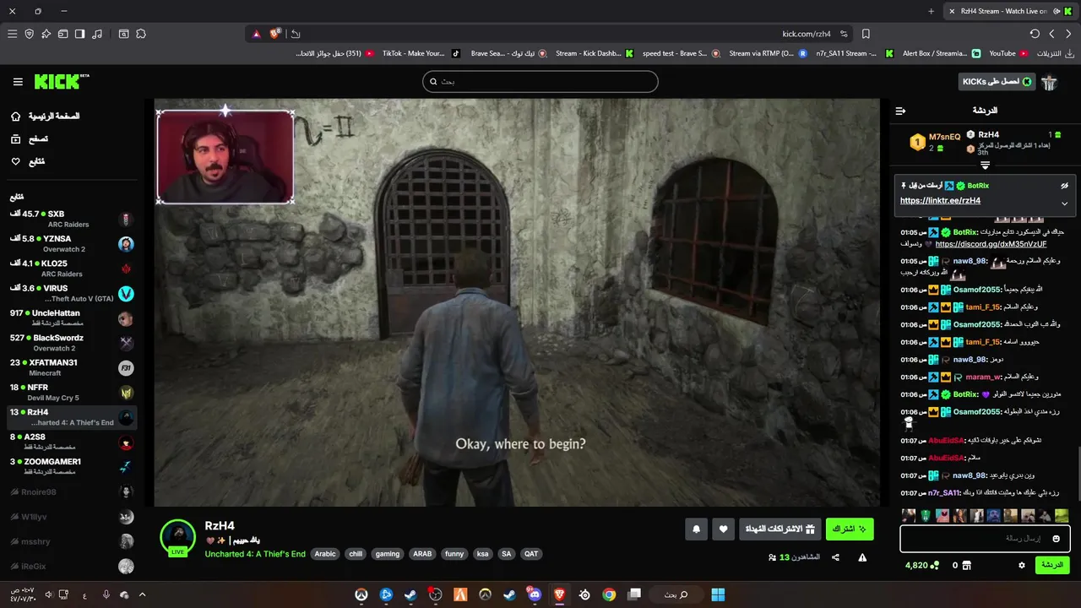Open site settings icon in address bar
The width and height of the screenshot is (1081, 608).
click(x=844, y=34)
